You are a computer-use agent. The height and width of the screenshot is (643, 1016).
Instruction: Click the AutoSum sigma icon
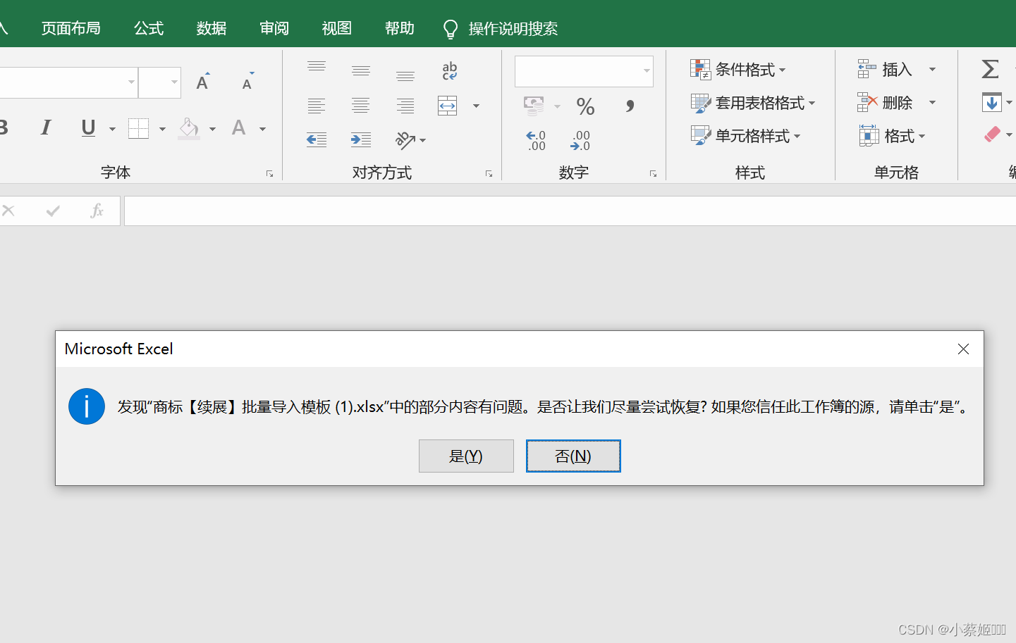tap(991, 69)
